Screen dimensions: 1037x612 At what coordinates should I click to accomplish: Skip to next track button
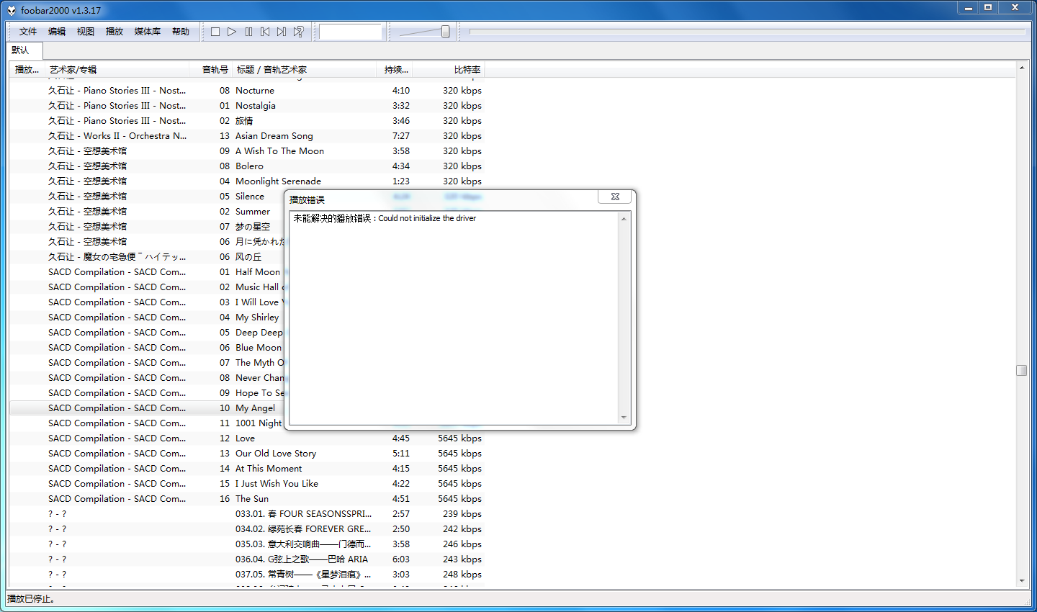point(282,32)
